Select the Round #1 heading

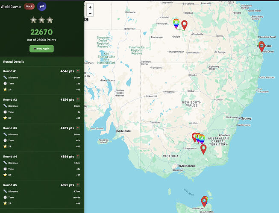pyautogui.click(x=10, y=71)
